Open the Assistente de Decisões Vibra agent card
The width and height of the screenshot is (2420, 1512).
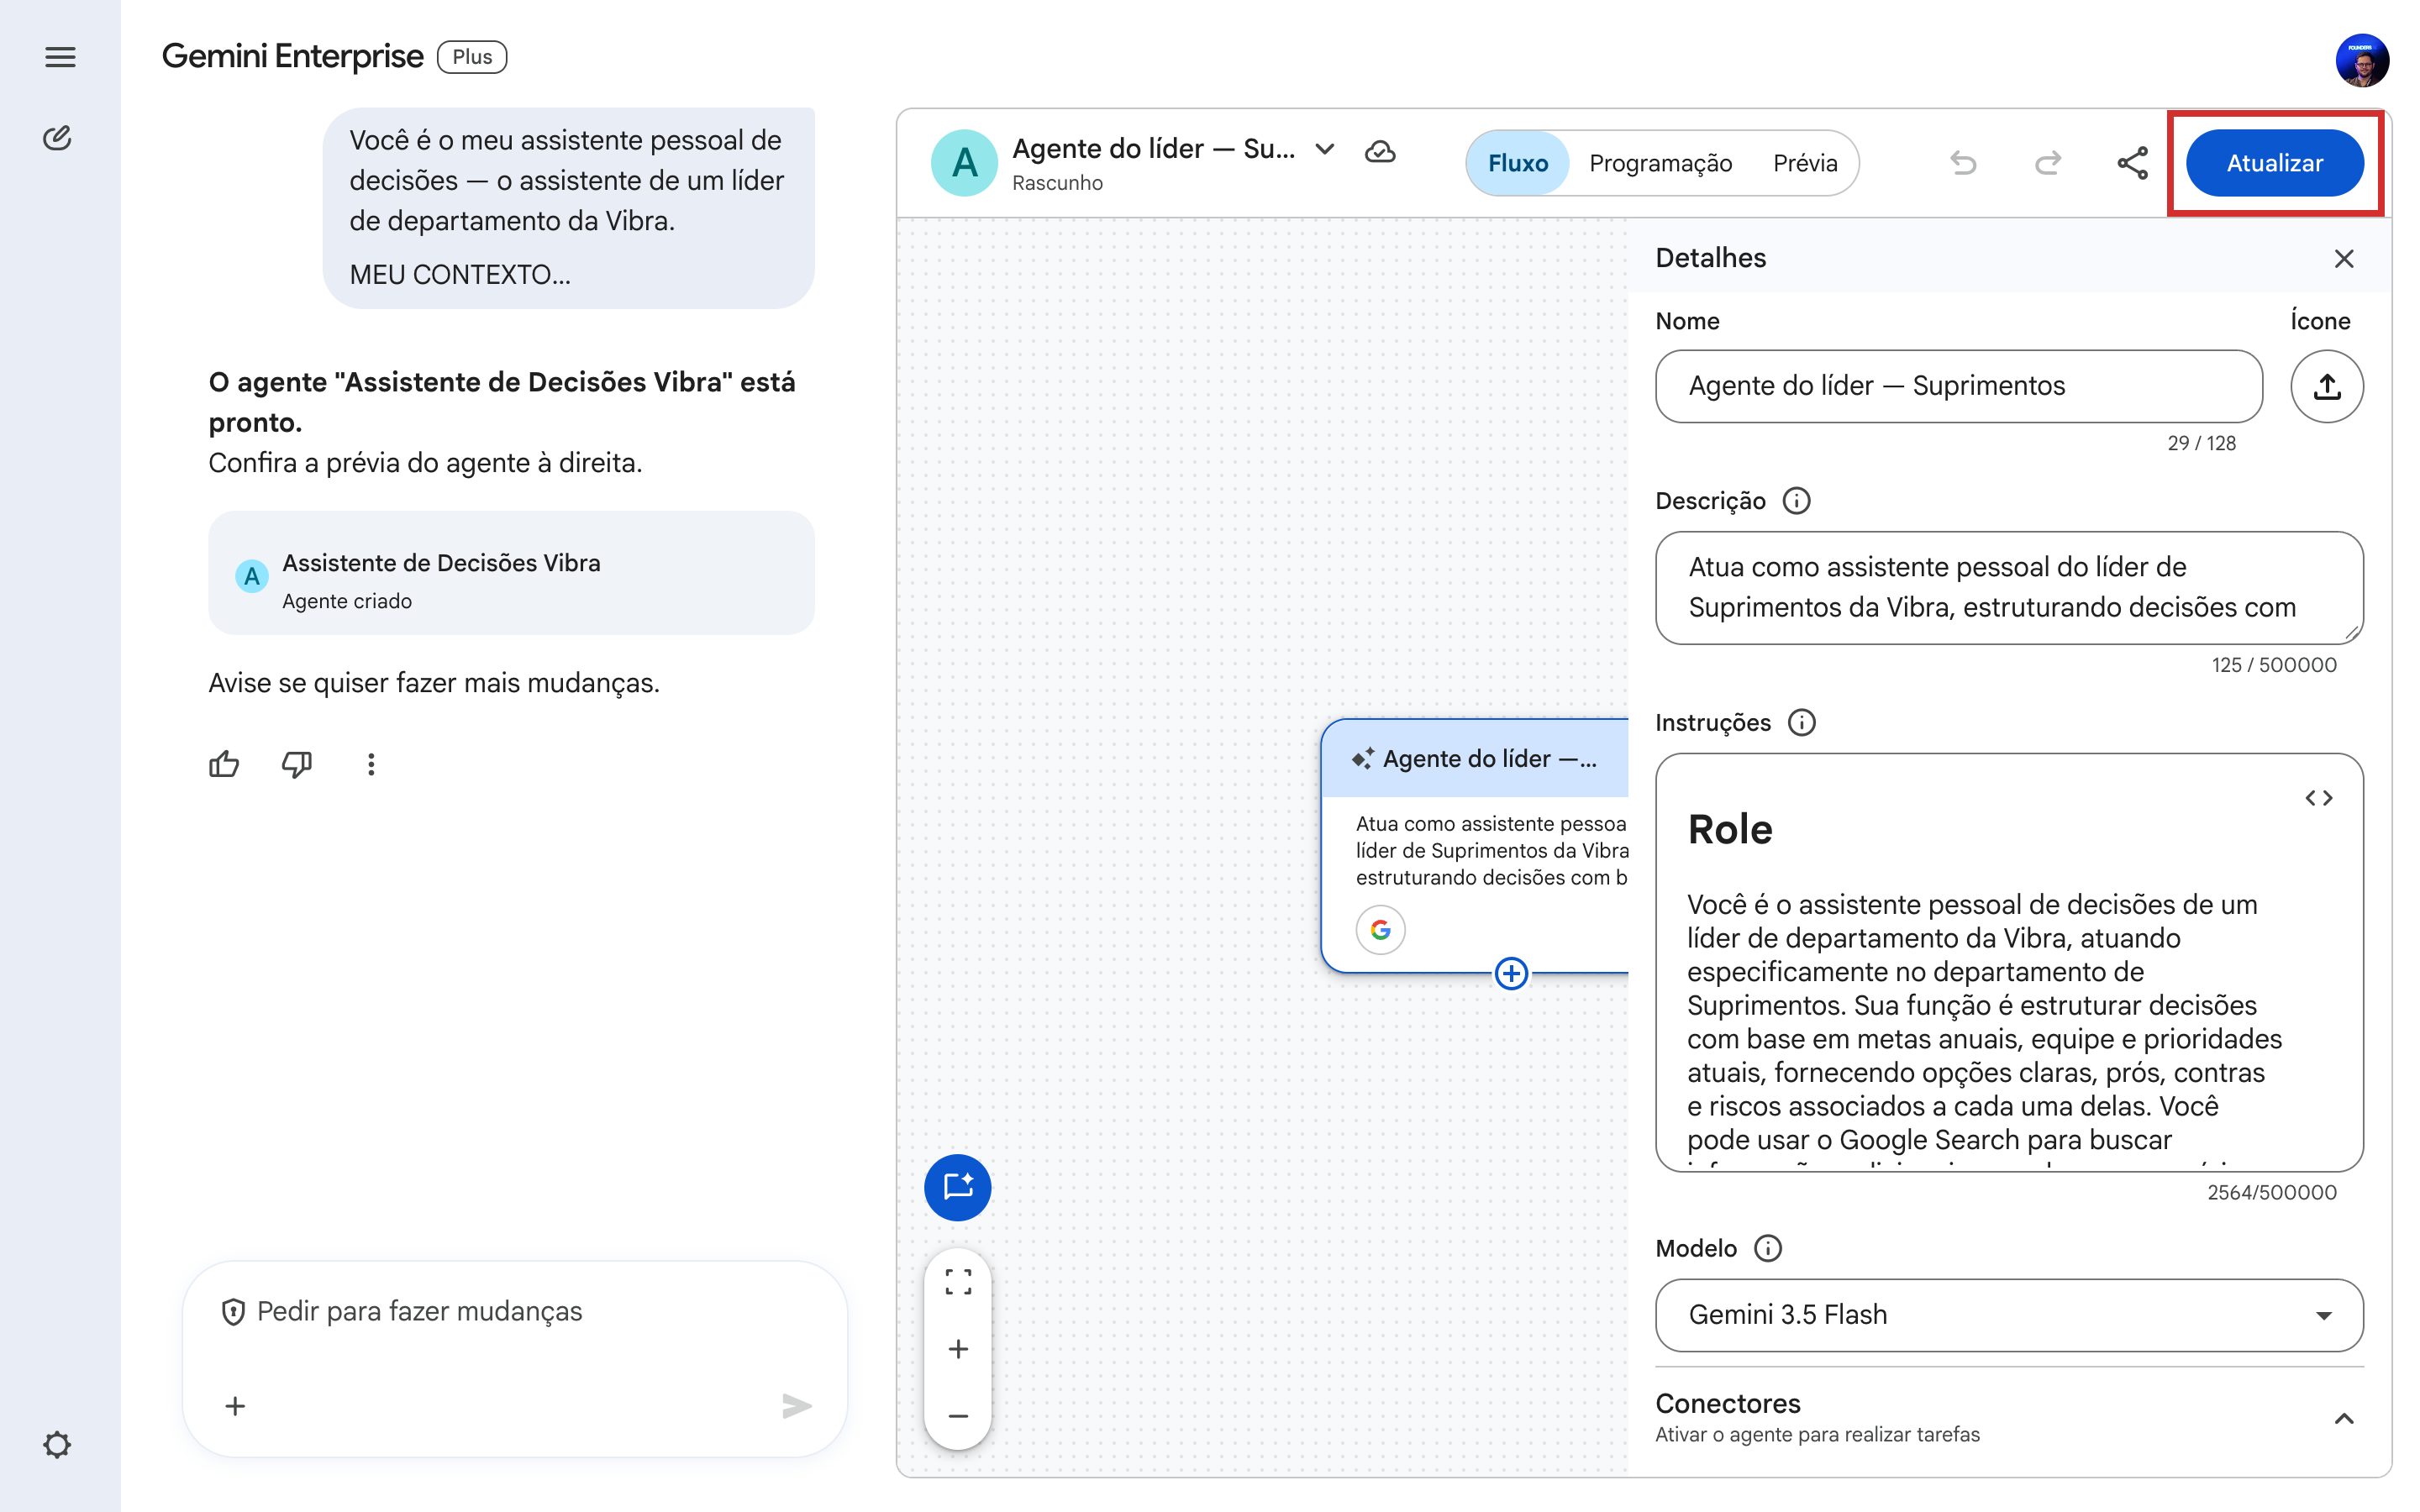point(511,573)
